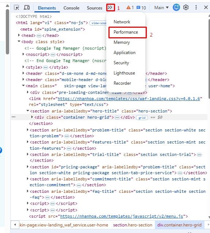Select the End Google Tag Manager comment
This screenshot has height=233, width=210.
pyautogui.click(x=65, y=61)
